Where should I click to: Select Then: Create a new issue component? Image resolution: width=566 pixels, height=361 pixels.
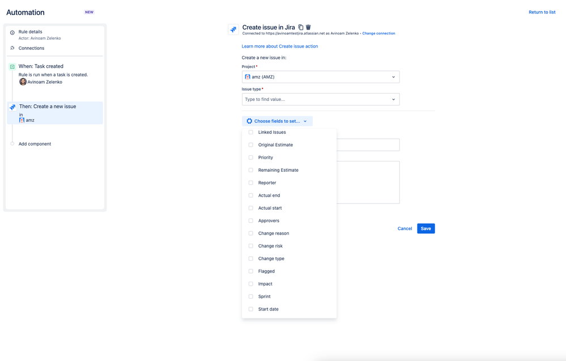pos(55,113)
